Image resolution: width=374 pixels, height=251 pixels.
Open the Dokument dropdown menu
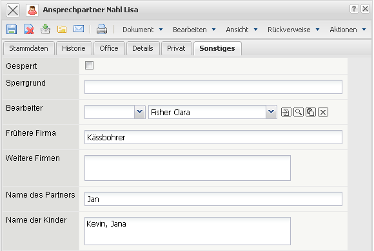click(x=143, y=30)
